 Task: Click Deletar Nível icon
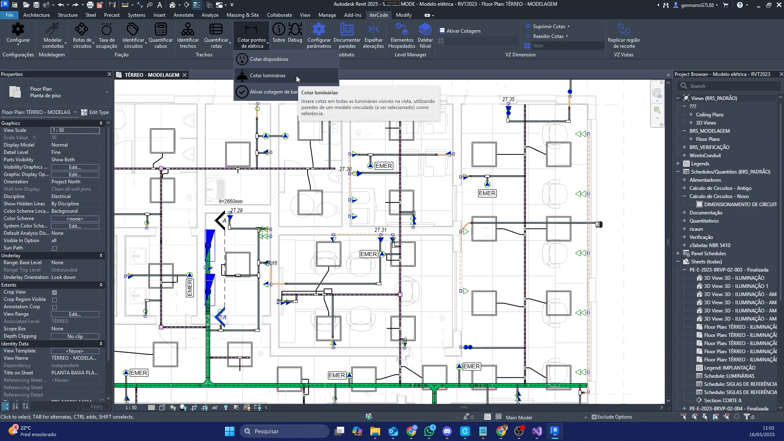tap(425, 30)
